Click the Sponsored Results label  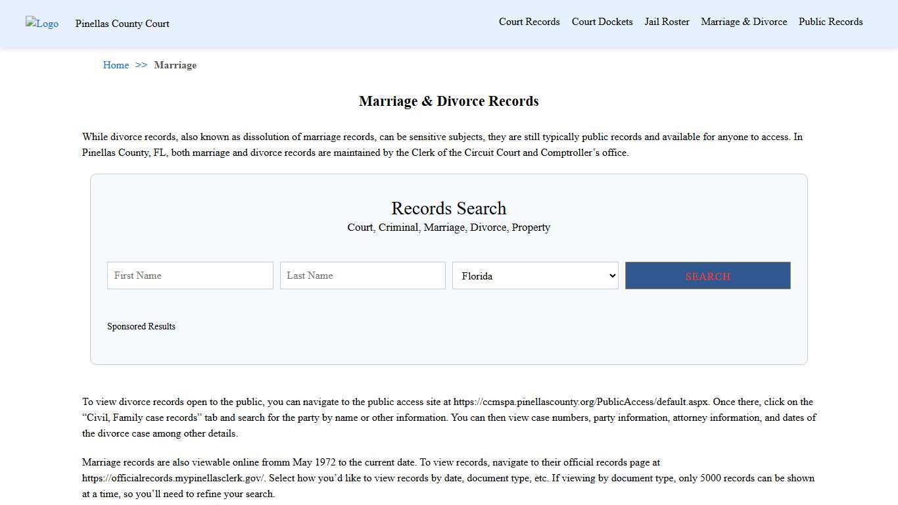click(141, 326)
